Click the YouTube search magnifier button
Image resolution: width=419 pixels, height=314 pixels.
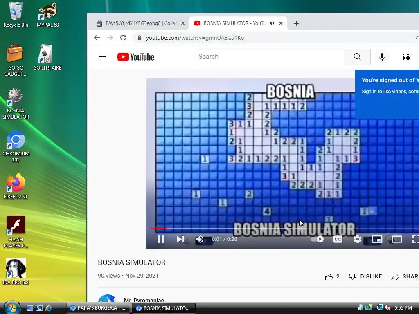click(357, 56)
